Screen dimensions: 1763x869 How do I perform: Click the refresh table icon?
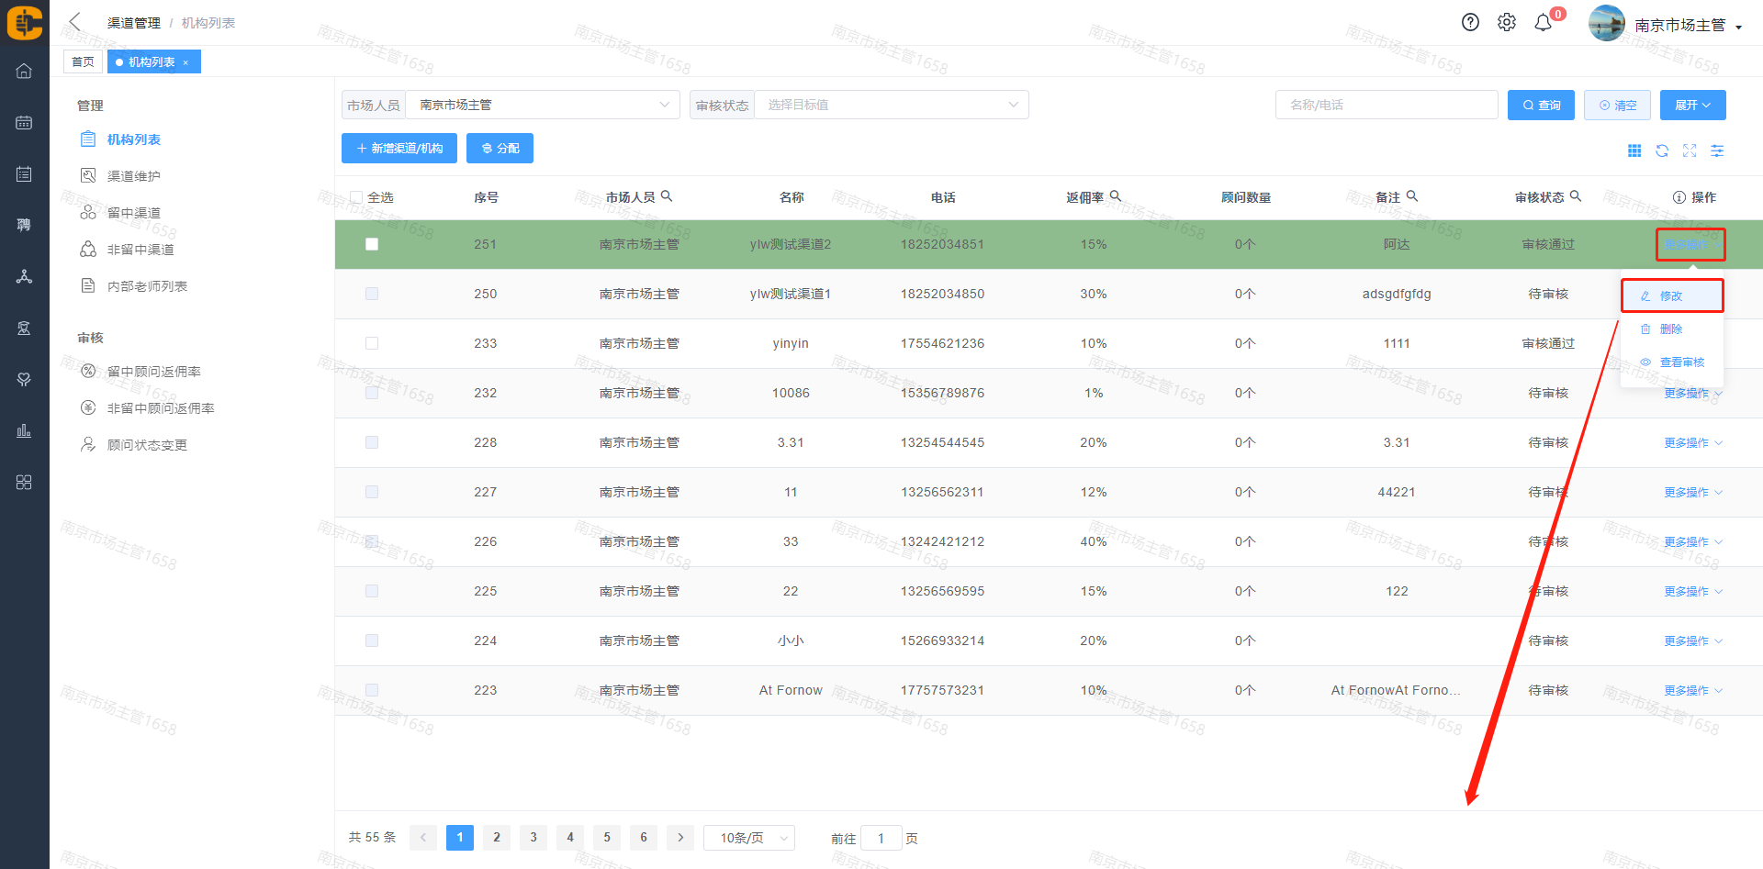coord(1662,150)
